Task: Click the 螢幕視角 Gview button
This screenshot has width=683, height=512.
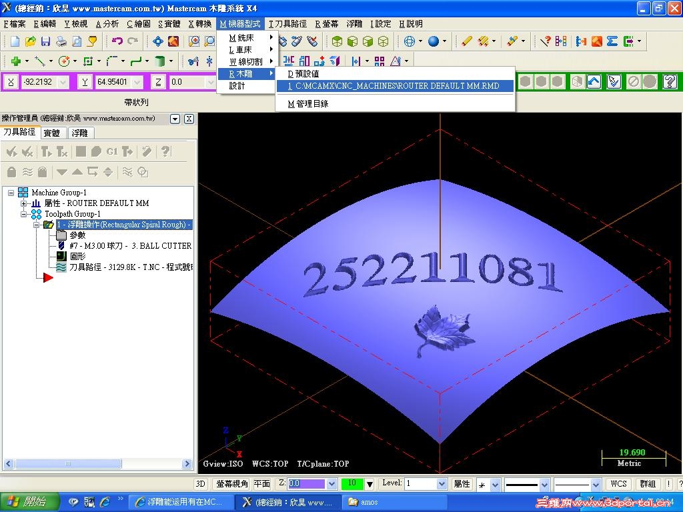Action: pyautogui.click(x=232, y=484)
